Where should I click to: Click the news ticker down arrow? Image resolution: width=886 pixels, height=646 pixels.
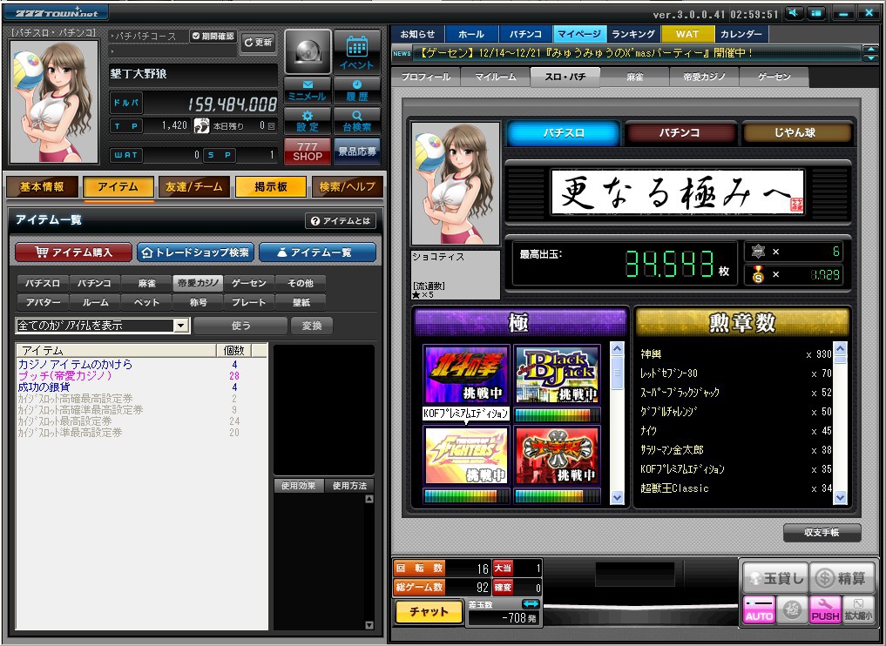click(x=870, y=57)
